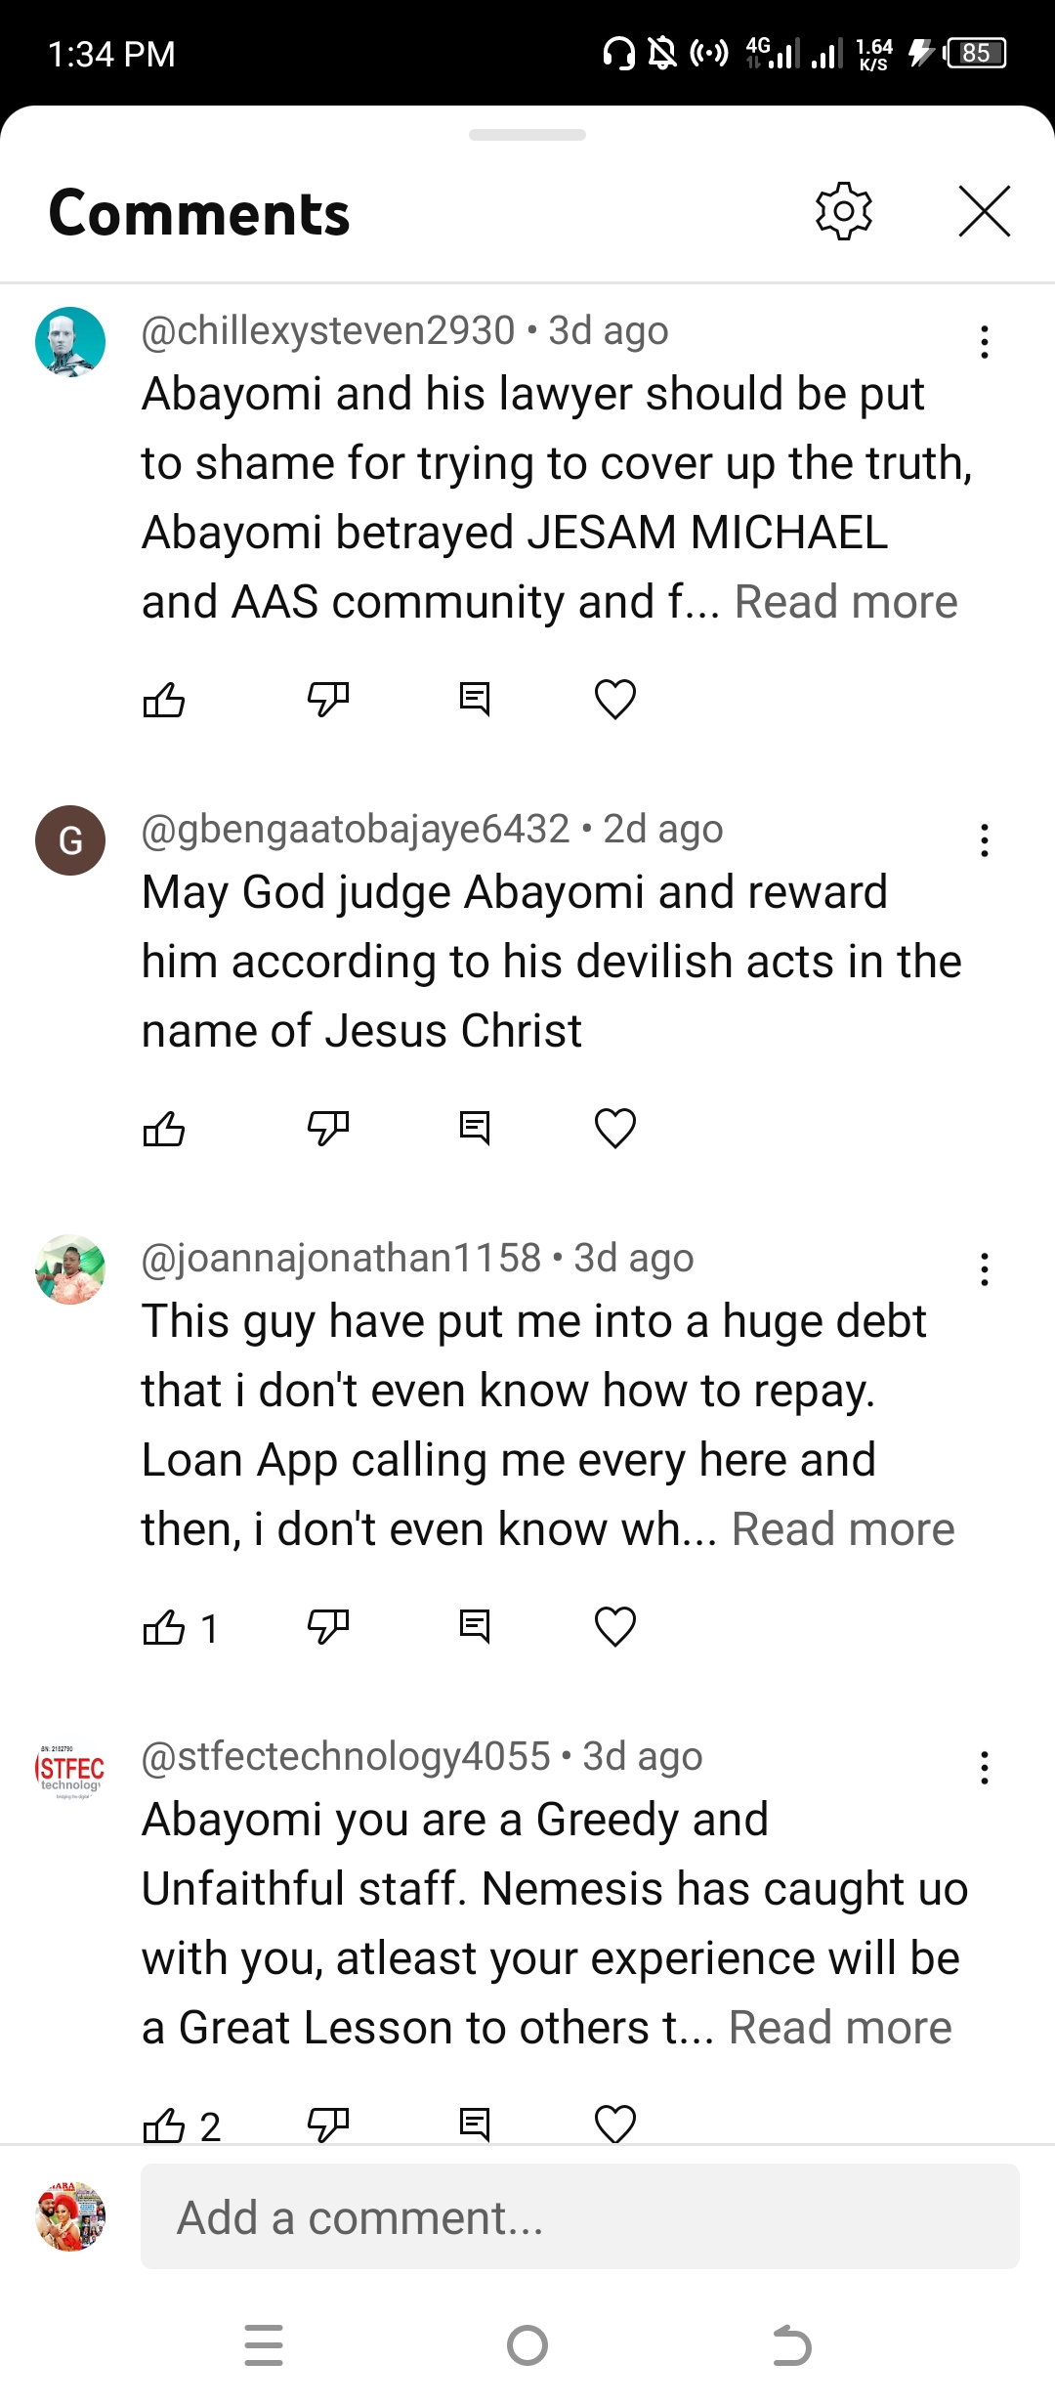
Task: Open comment settings gear icon
Action: (x=843, y=211)
